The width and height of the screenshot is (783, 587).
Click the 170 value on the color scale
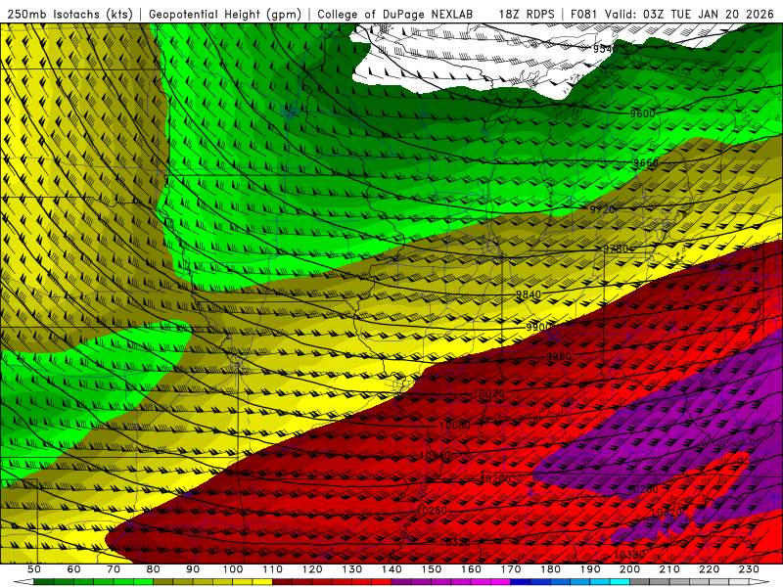[x=511, y=569]
